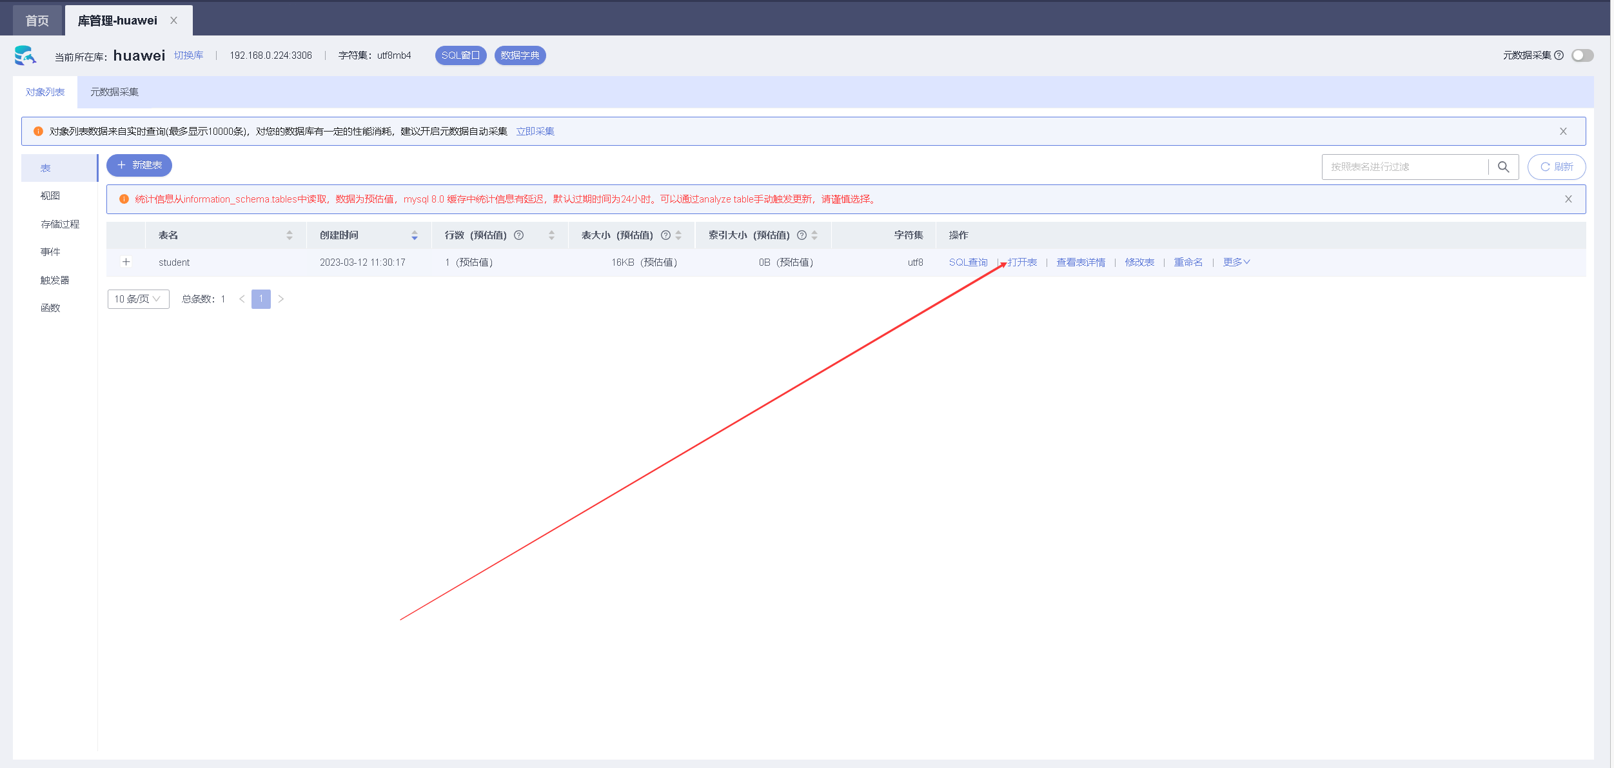The image size is (1614, 768).
Task: Click the 新建表 button
Action: point(139,166)
